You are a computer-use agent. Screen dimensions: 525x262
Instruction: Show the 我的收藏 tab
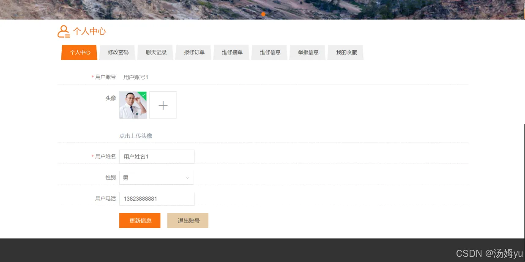point(346,52)
